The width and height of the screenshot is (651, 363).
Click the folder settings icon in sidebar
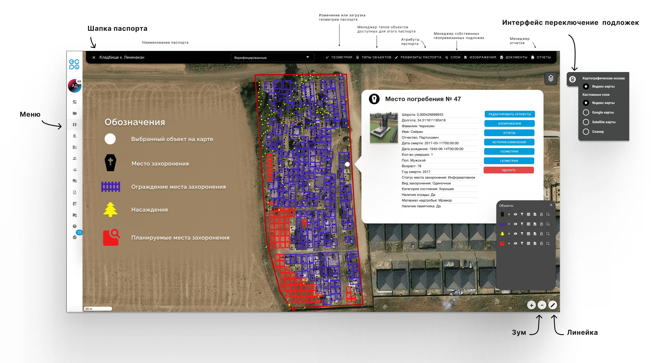[75, 215]
